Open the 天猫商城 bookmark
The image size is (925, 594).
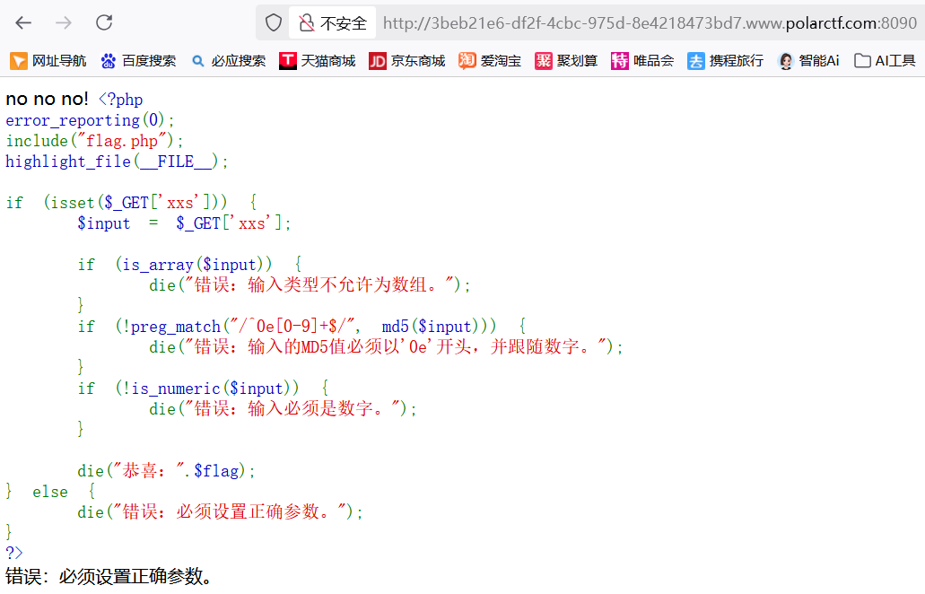(318, 61)
